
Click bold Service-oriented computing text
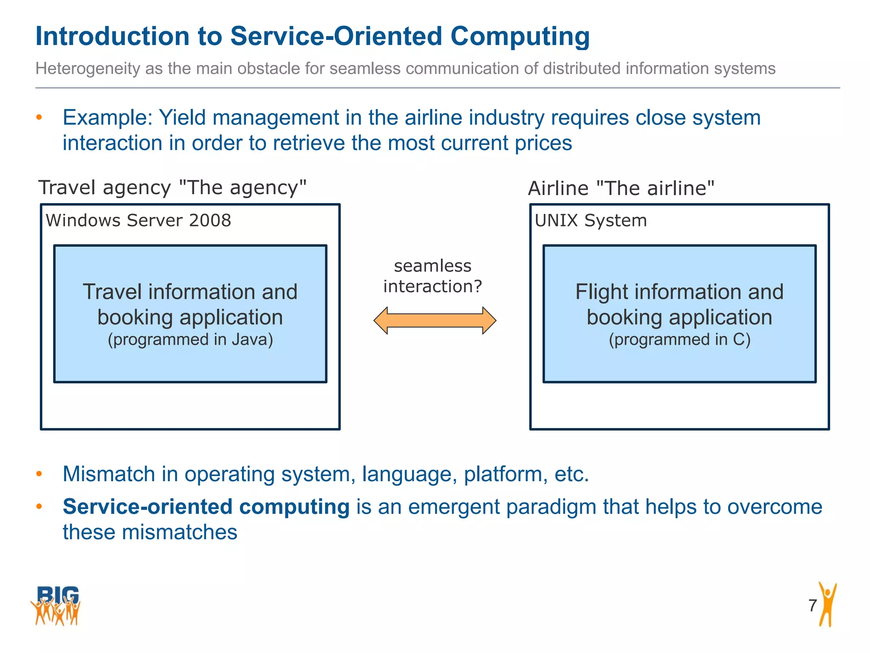tap(206, 507)
